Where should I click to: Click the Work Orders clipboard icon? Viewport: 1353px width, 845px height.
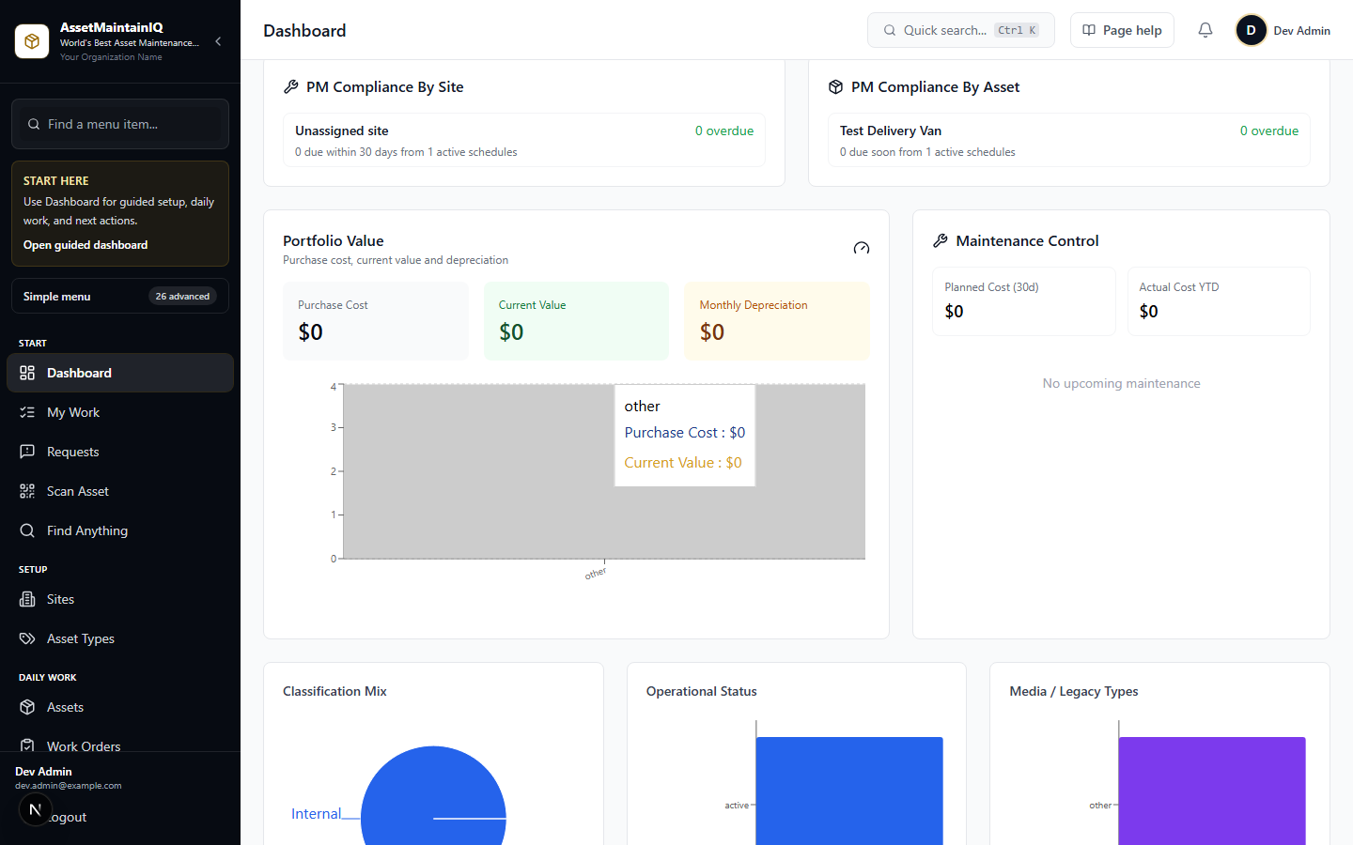click(27, 745)
